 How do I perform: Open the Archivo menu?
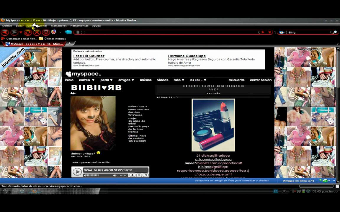tap(7, 26)
